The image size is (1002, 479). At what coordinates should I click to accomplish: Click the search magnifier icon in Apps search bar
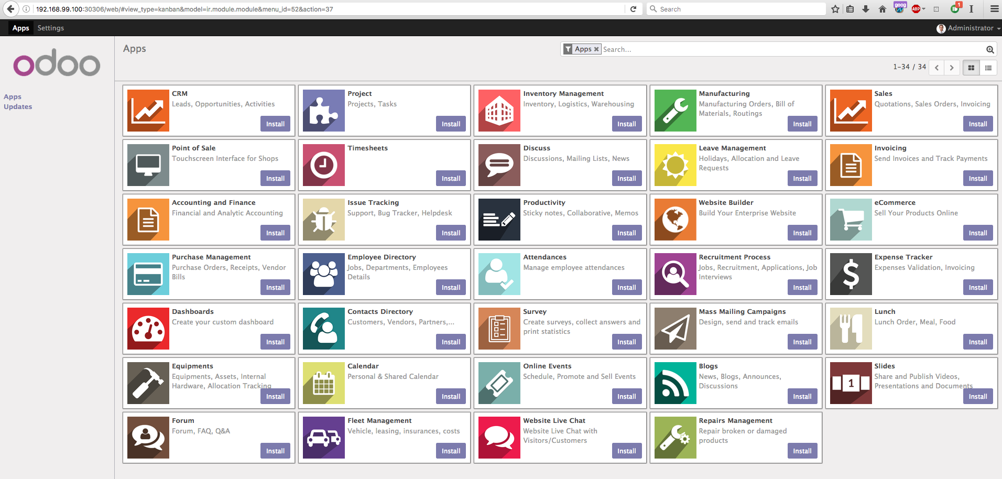[x=990, y=49]
